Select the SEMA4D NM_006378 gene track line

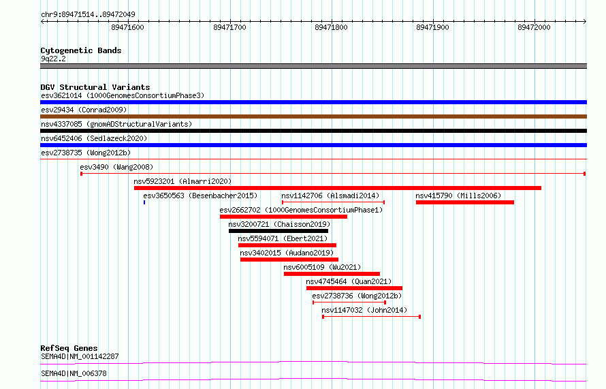click(313, 379)
